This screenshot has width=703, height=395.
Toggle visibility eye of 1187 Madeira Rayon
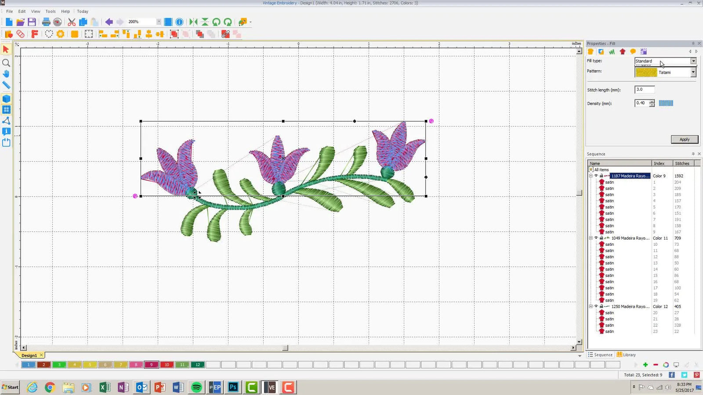(596, 176)
